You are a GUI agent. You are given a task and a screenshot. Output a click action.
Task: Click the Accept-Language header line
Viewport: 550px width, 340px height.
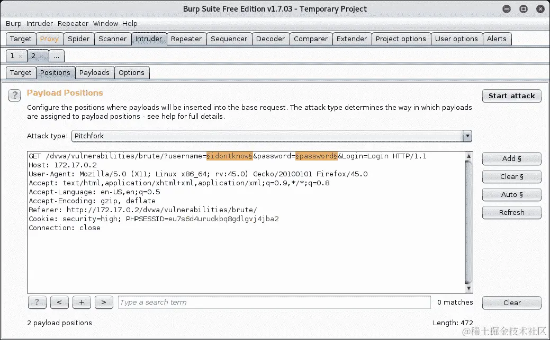tap(94, 192)
